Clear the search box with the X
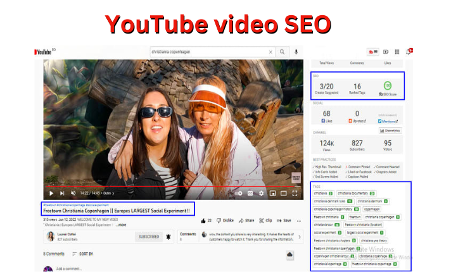This screenshot has height=272, width=451. [x=270, y=52]
